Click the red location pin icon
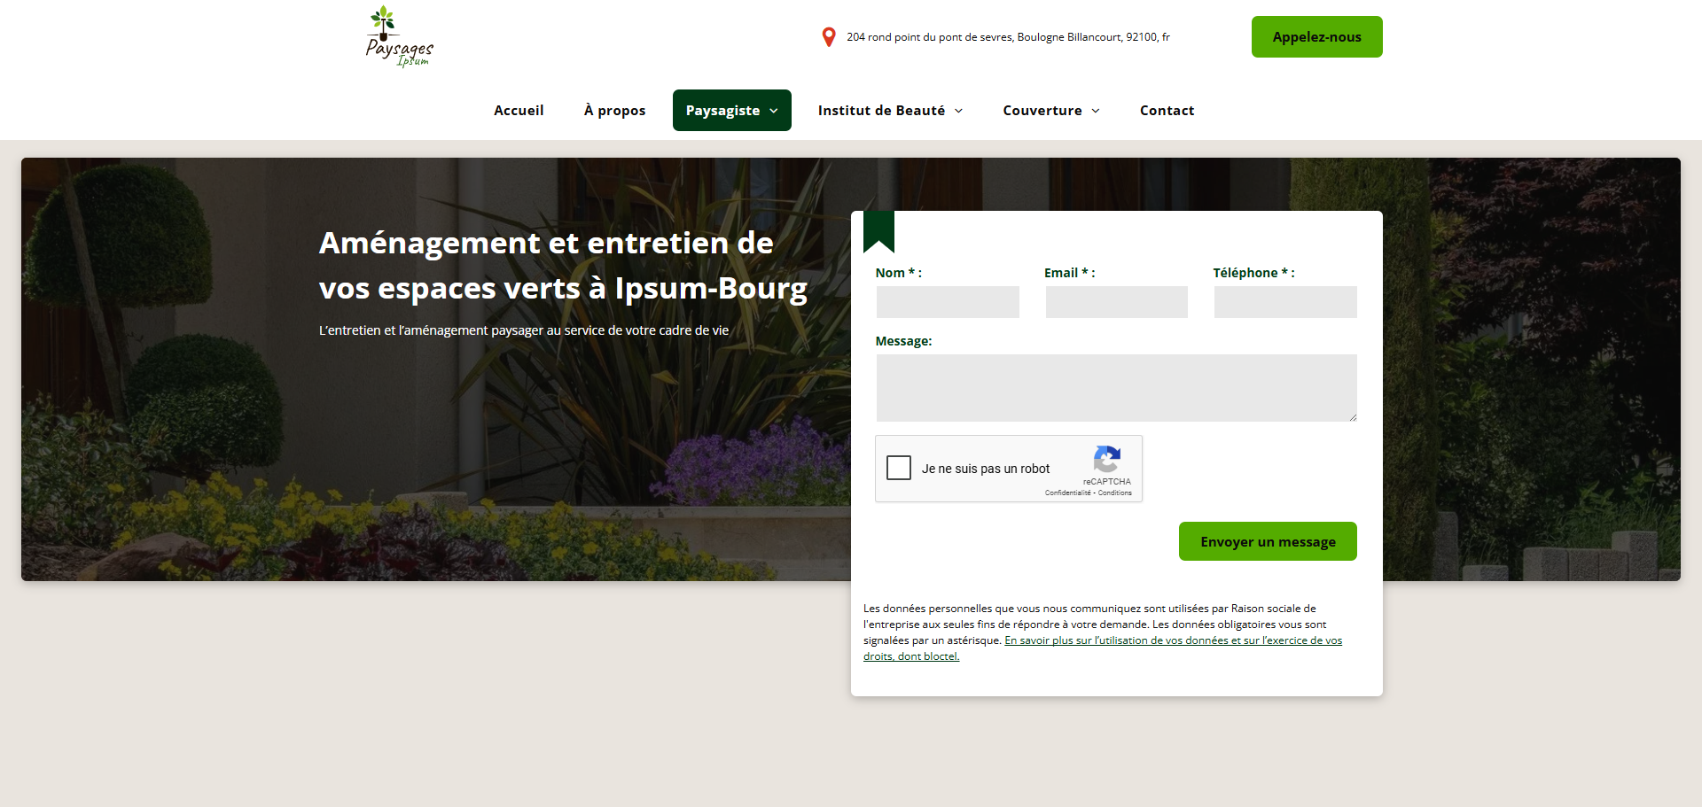This screenshot has height=807, width=1702. [829, 37]
